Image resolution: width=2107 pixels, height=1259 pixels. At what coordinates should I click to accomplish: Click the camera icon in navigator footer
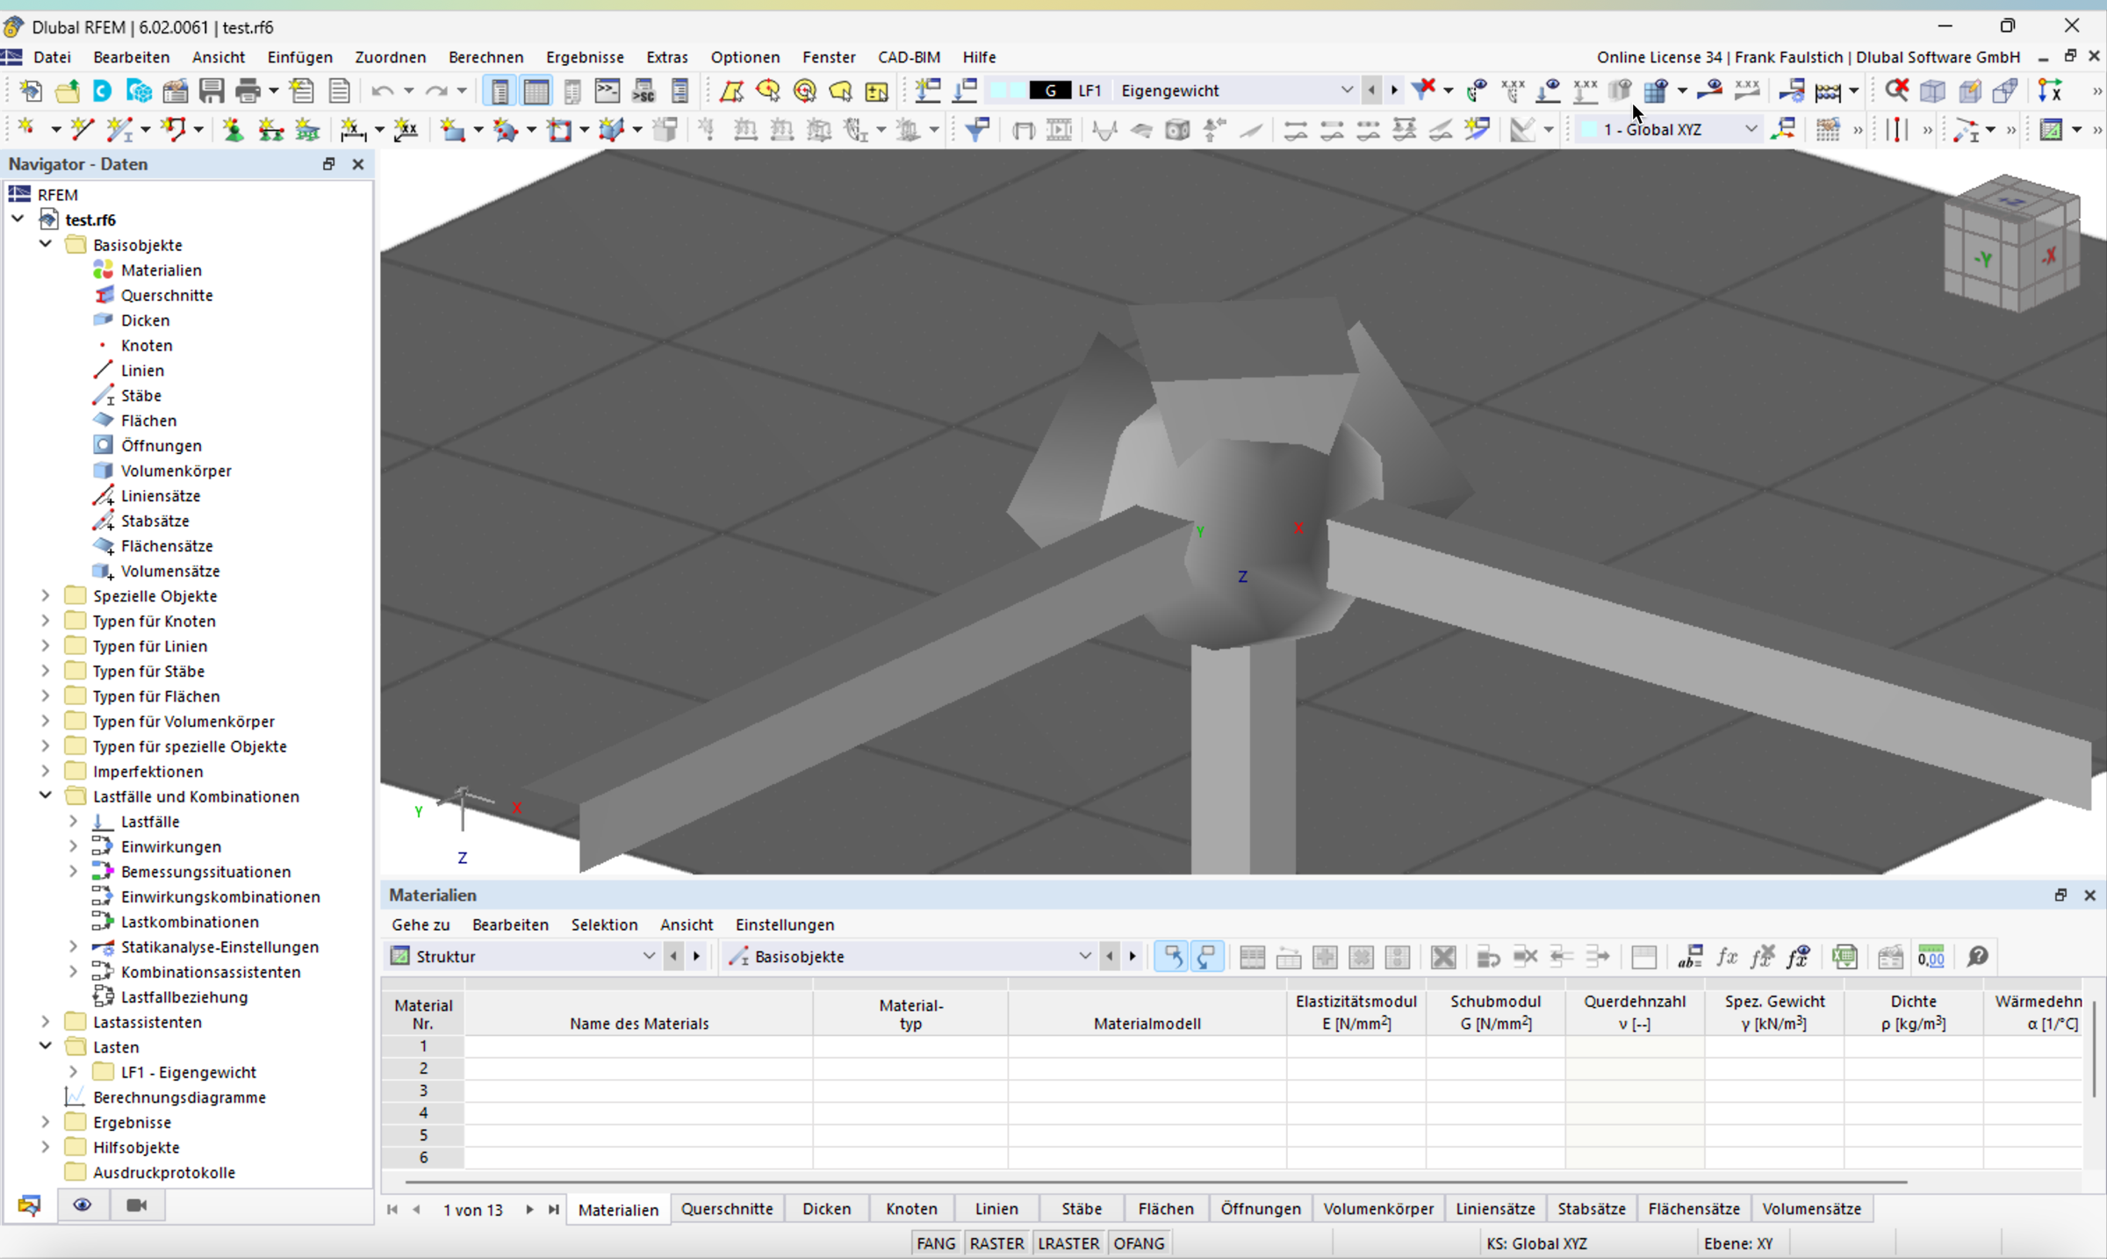tap(136, 1205)
